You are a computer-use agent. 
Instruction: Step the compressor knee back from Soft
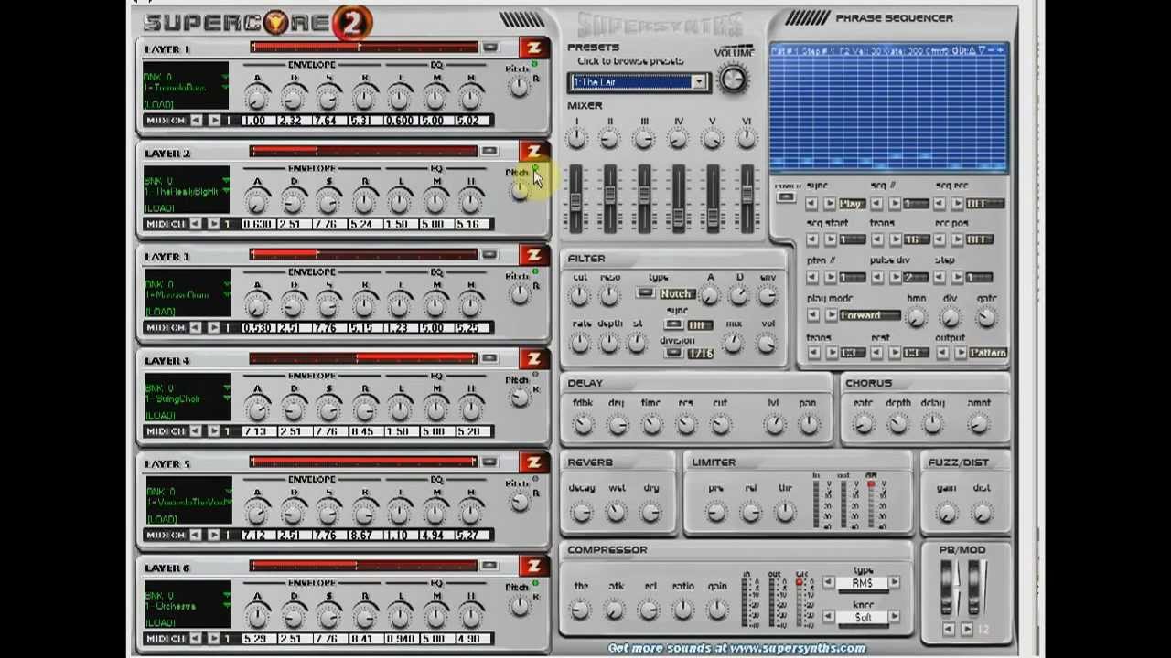click(x=829, y=618)
